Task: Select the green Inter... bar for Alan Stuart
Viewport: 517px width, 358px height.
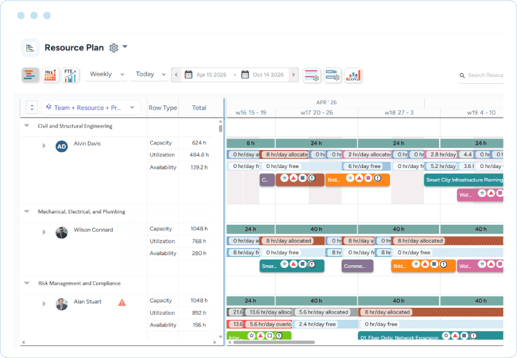Action: coord(259,335)
